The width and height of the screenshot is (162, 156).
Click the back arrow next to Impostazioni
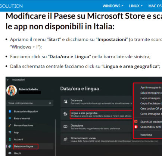pos(8,80)
